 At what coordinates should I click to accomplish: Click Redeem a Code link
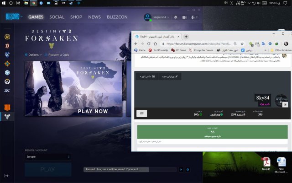click(x=57, y=55)
